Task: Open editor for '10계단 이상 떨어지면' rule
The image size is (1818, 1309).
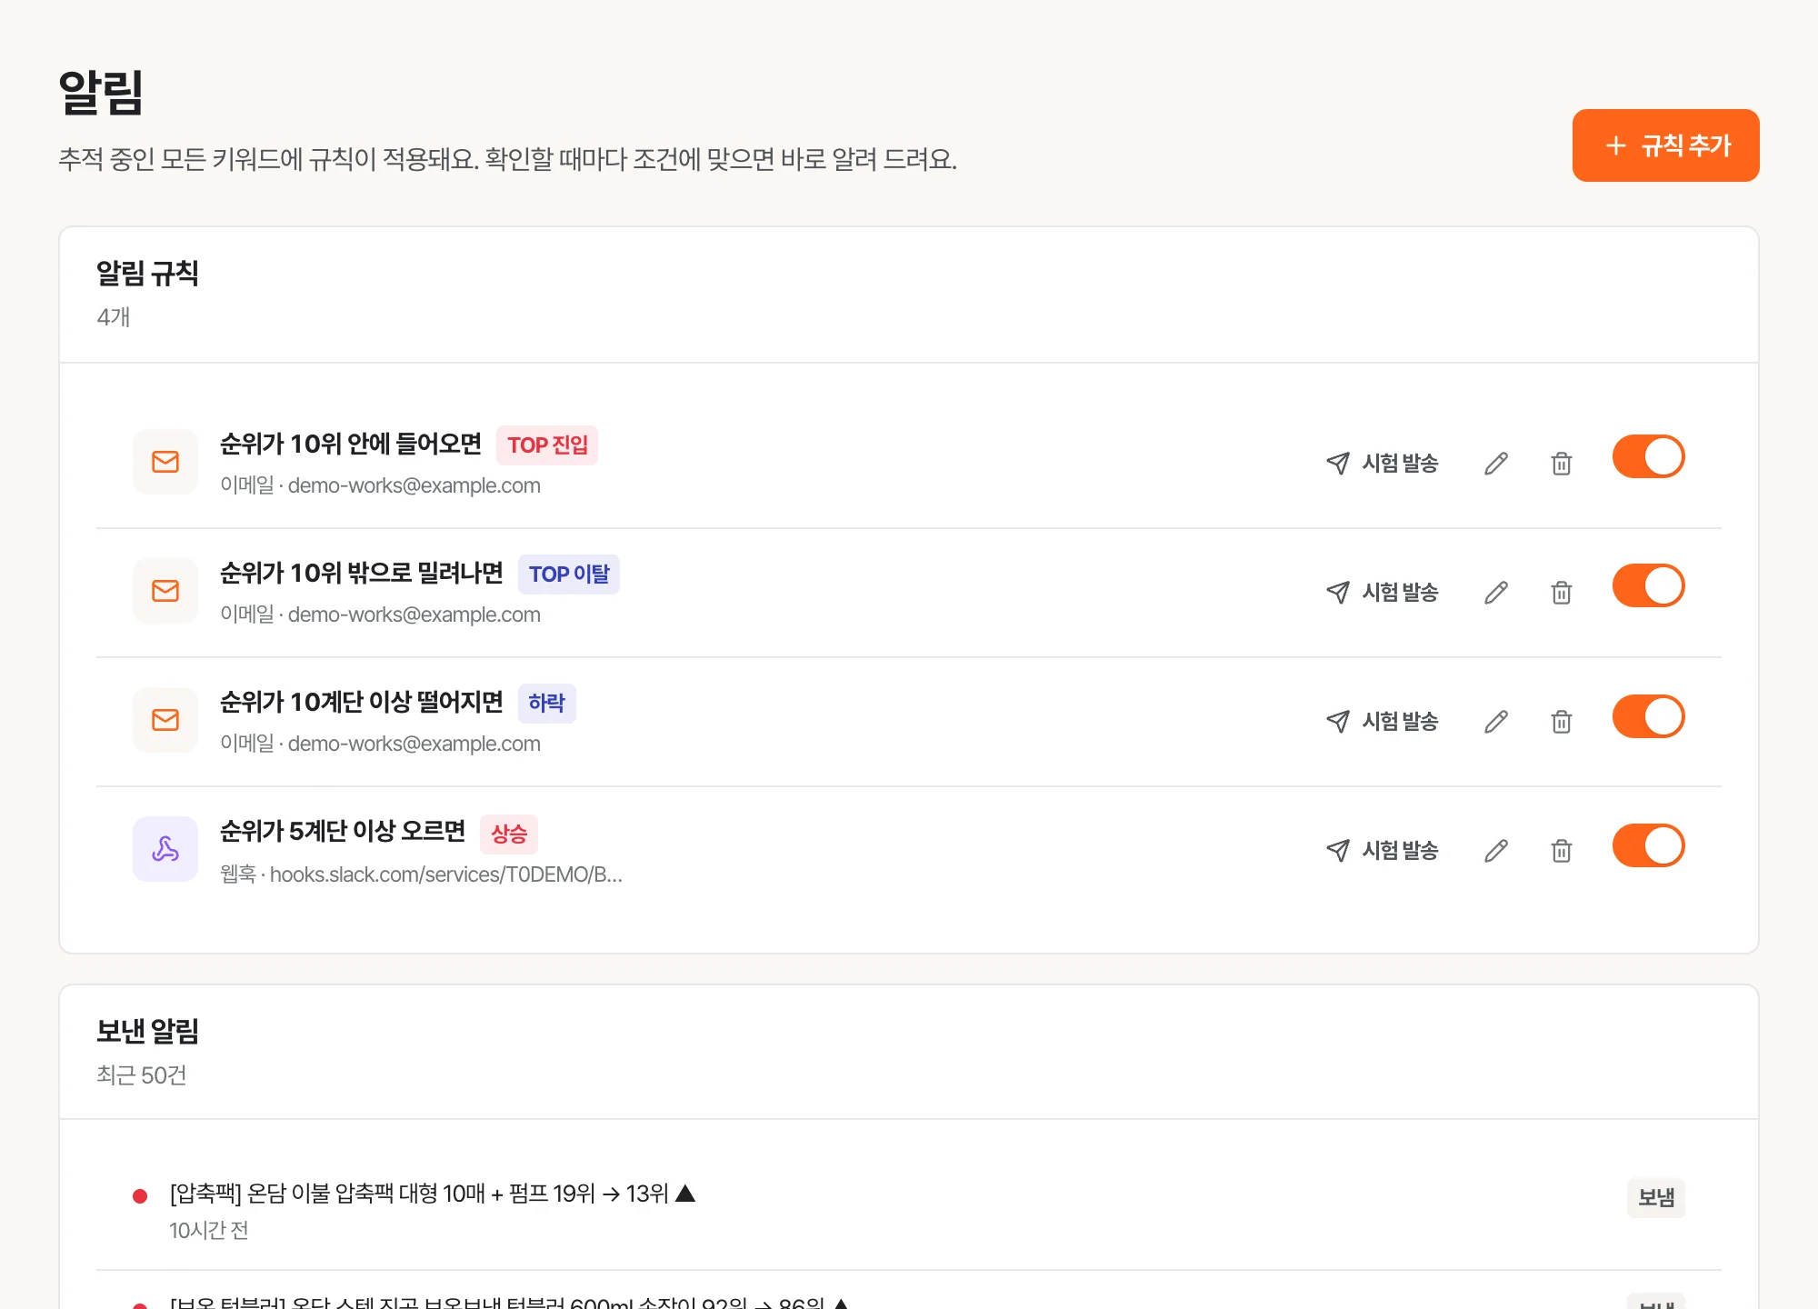Action: pos(1496,722)
